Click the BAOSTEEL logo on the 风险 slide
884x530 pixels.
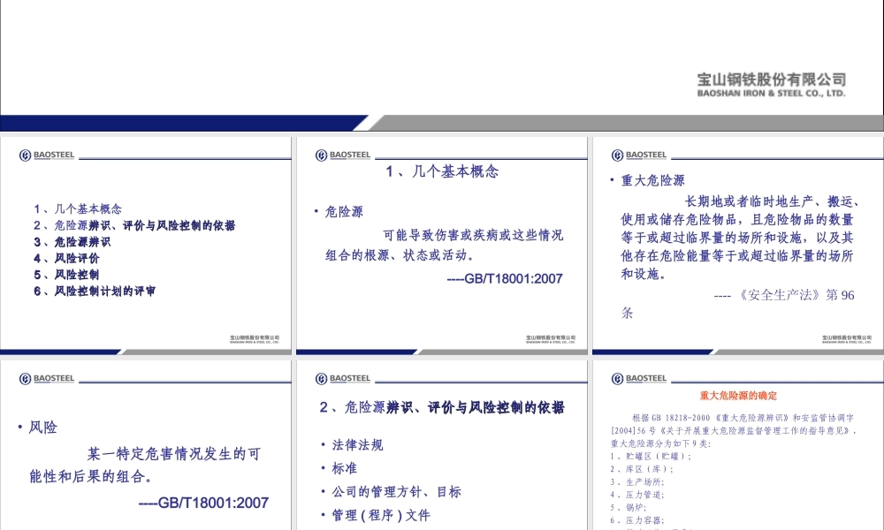coord(47,379)
